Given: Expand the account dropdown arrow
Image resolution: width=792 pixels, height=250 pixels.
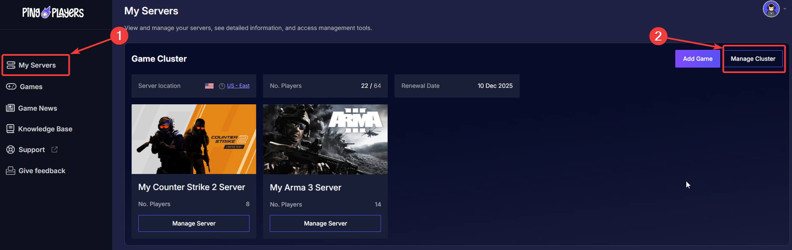Looking at the screenshot, I should [785, 9].
